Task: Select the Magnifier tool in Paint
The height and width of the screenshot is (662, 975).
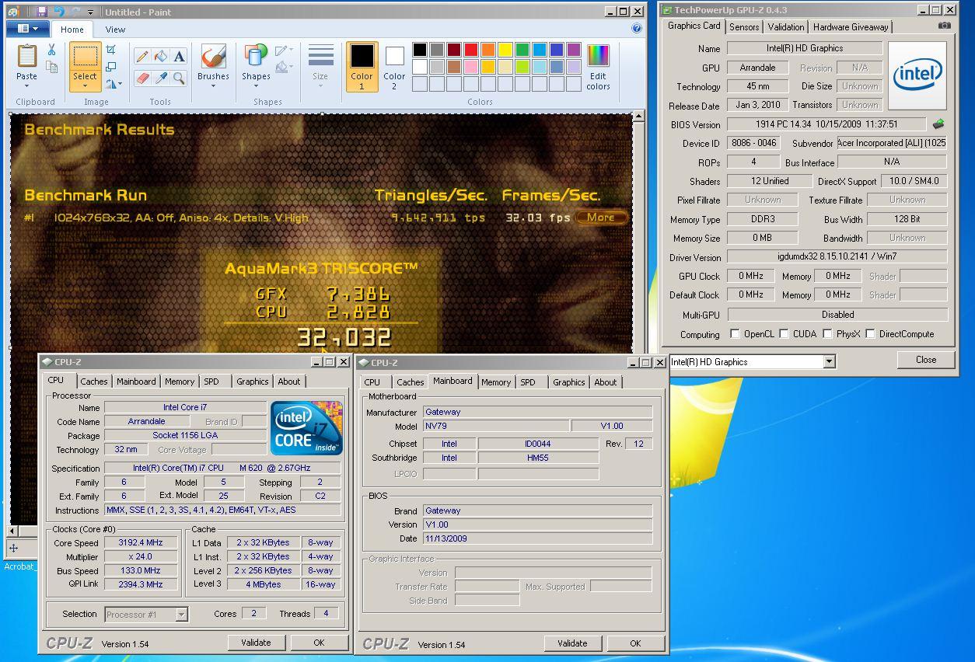Action: pos(179,78)
